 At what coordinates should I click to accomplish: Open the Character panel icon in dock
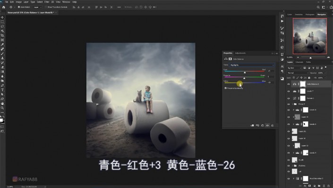tap(282, 66)
